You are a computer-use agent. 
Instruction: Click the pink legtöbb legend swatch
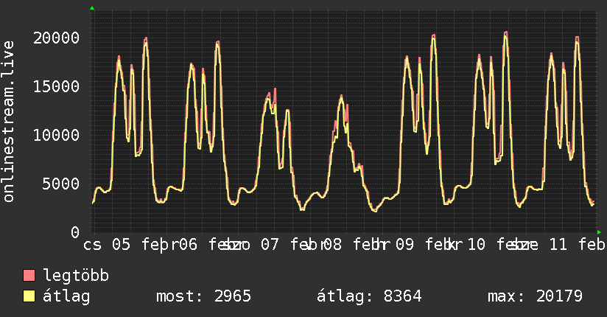[x=29, y=275]
